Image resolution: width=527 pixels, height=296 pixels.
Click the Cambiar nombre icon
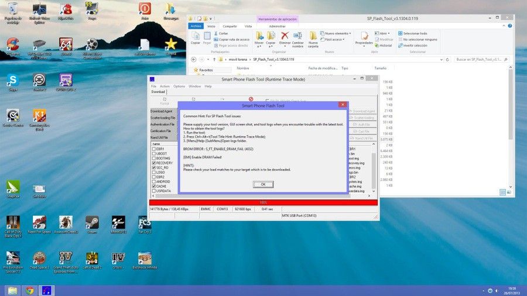(x=297, y=40)
